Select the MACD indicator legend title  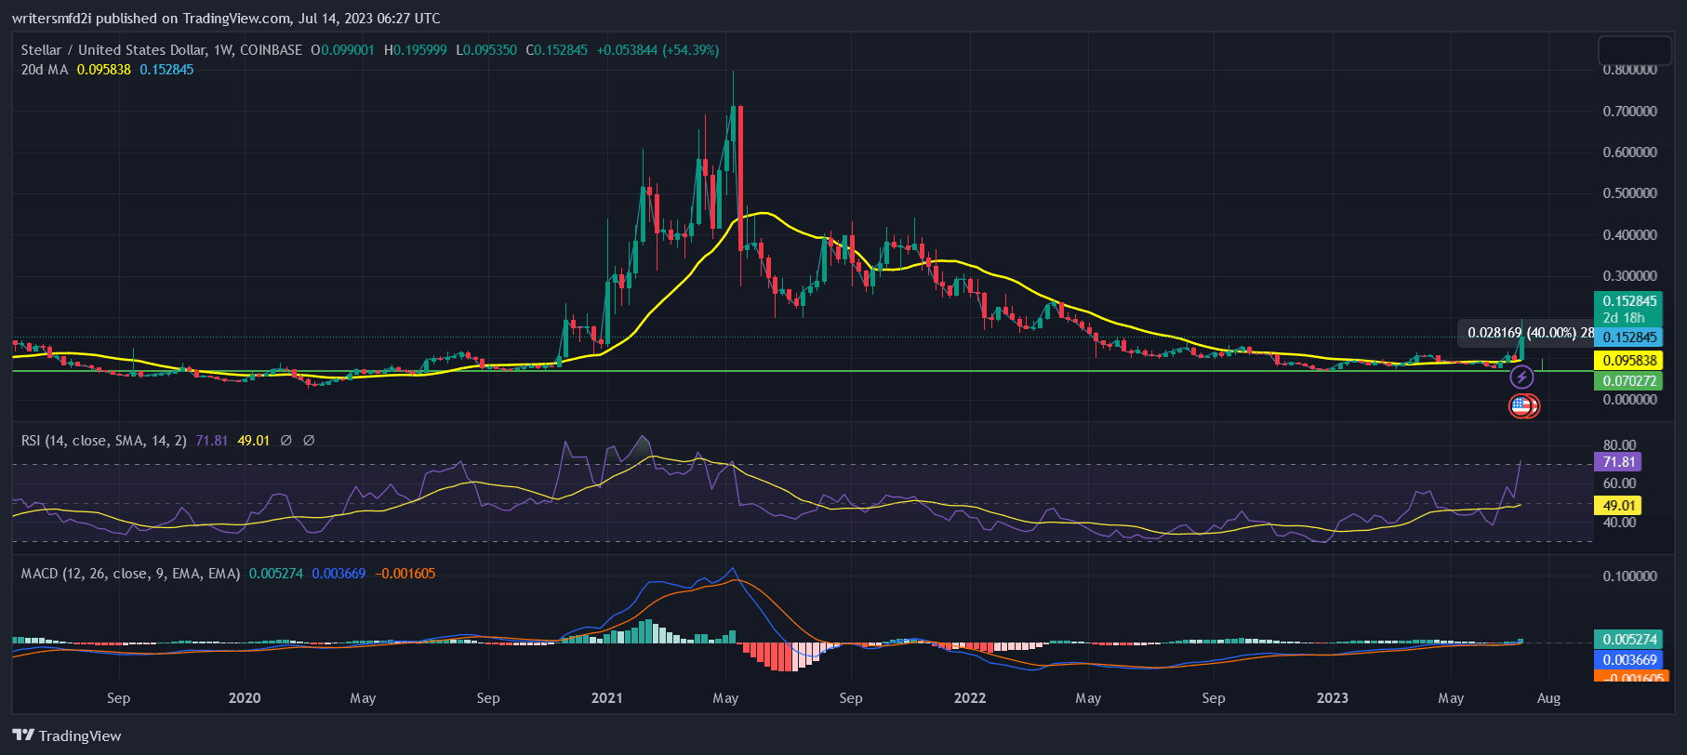point(130,574)
